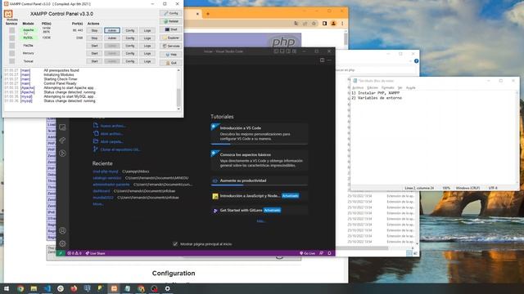Viewport: 524px width, 294px height.
Task: Open Logs for MySQL row
Action: [147, 38]
